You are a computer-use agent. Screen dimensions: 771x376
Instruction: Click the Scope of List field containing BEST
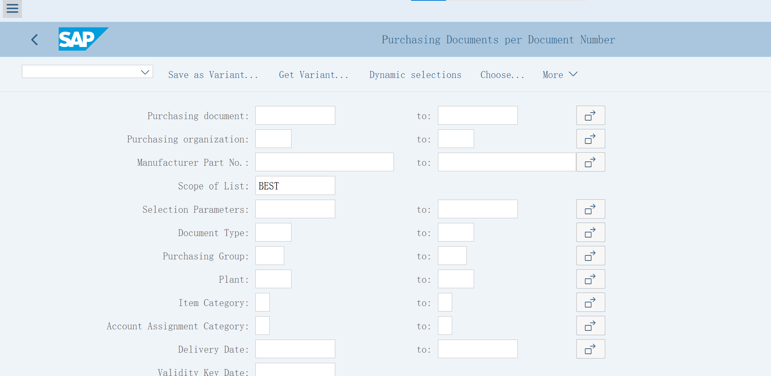click(x=295, y=185)
